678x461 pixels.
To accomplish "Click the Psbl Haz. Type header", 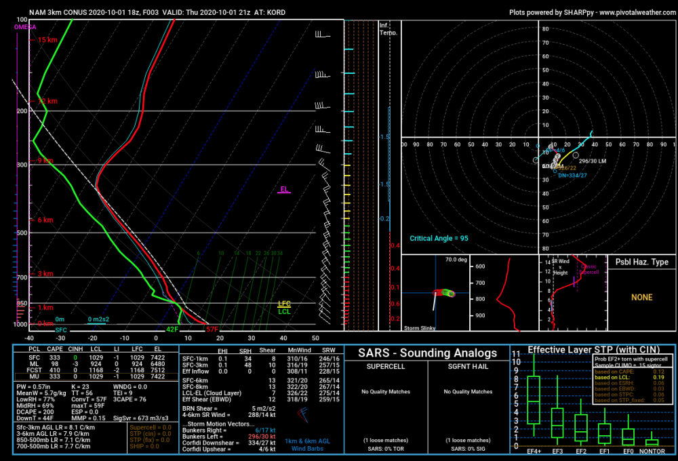I will (641, 262).
